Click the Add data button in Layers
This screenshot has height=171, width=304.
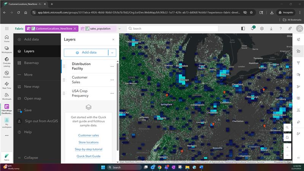click(86, 52)
